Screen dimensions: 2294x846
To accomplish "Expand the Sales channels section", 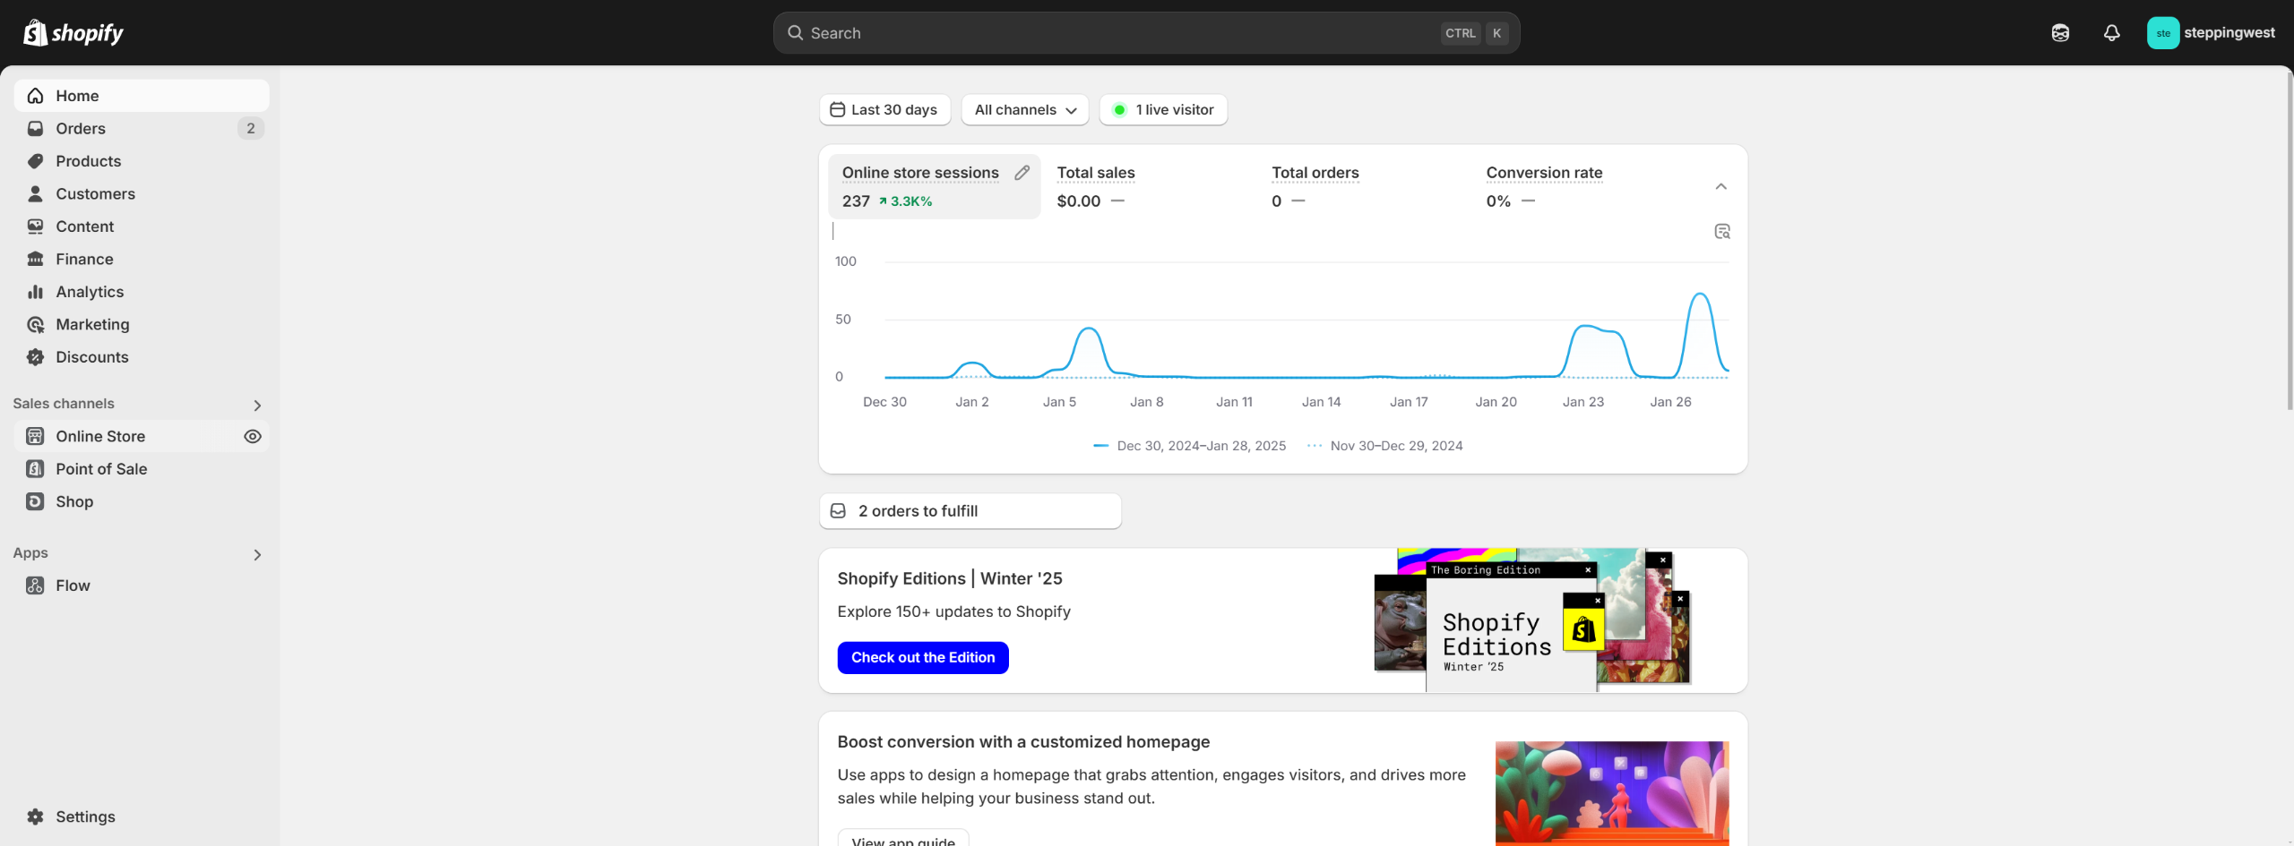I will click(x=257, y=406).
